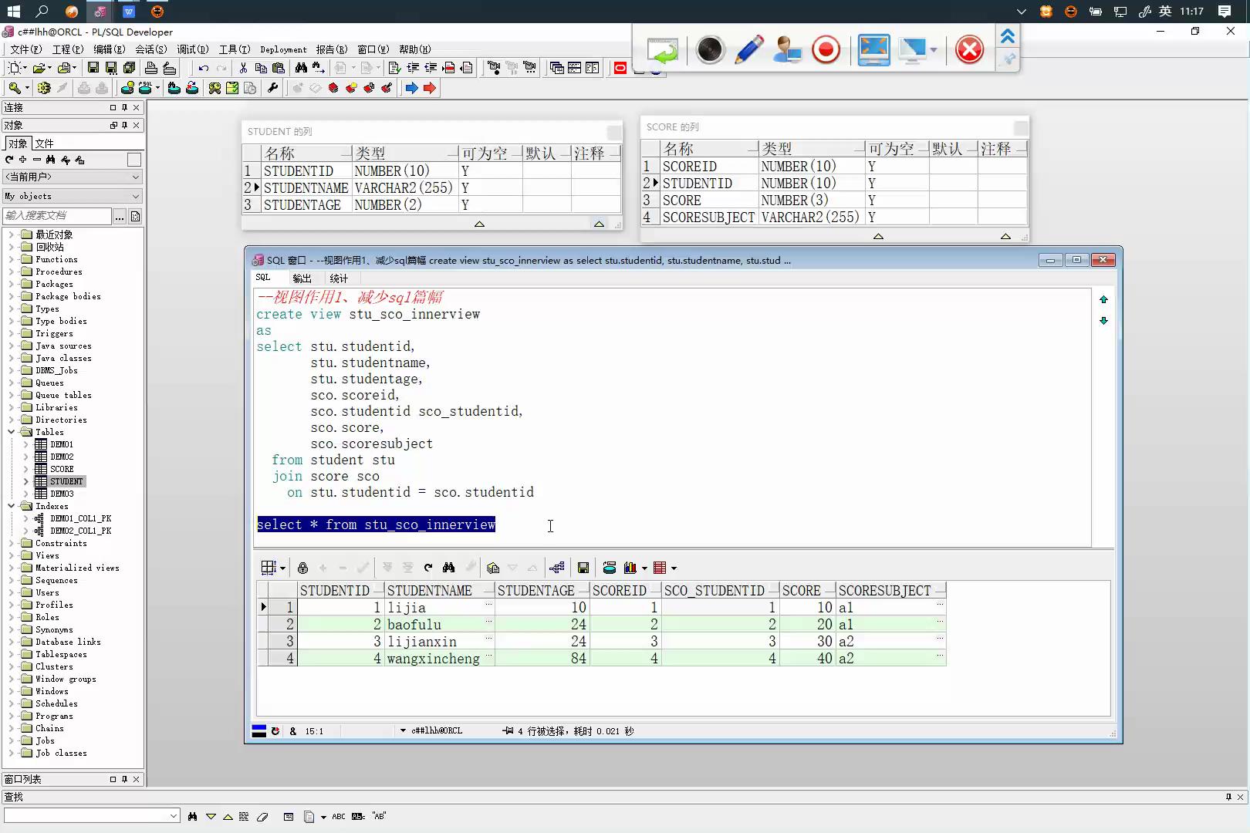Open the 工具(T) menu
The width and height of the screenshot is (1250, 833).
click(x=235, y=49)
